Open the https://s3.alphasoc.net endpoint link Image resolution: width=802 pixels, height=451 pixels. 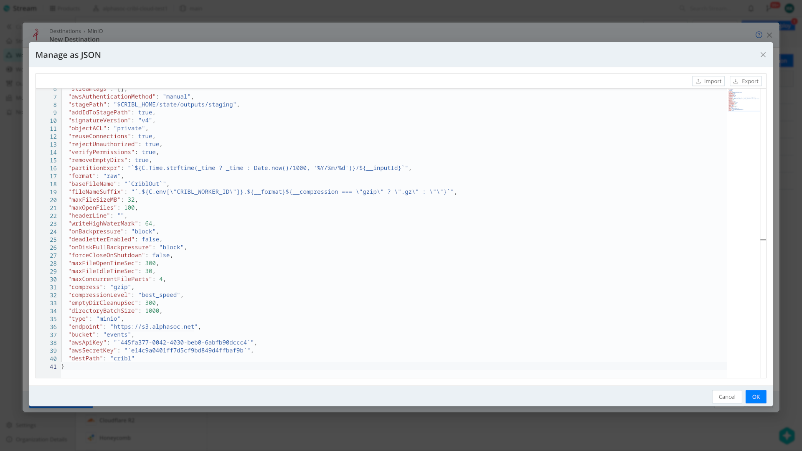point(155,327)
